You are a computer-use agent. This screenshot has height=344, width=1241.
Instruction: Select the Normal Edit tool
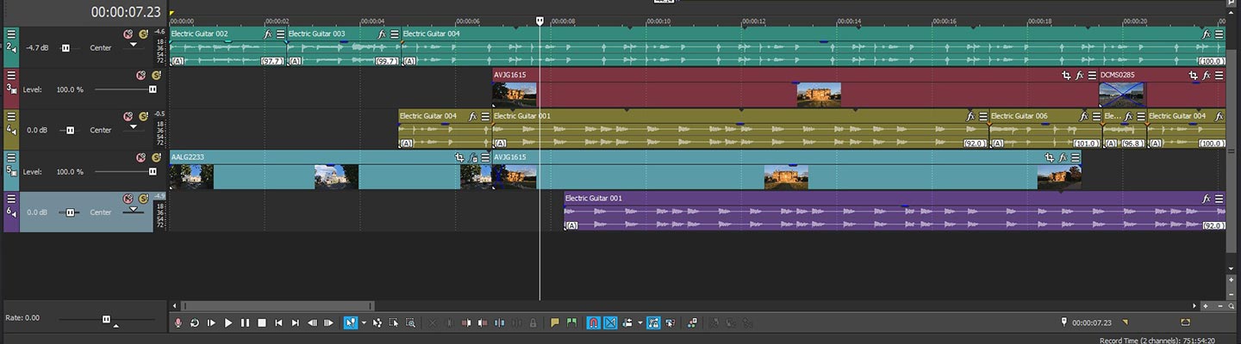point(350,322)
